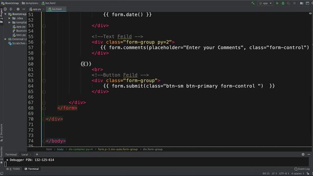Click the IDE window layout icon in toolbar
This screenshot has width=313, height=176.
[x=307, y=3]
